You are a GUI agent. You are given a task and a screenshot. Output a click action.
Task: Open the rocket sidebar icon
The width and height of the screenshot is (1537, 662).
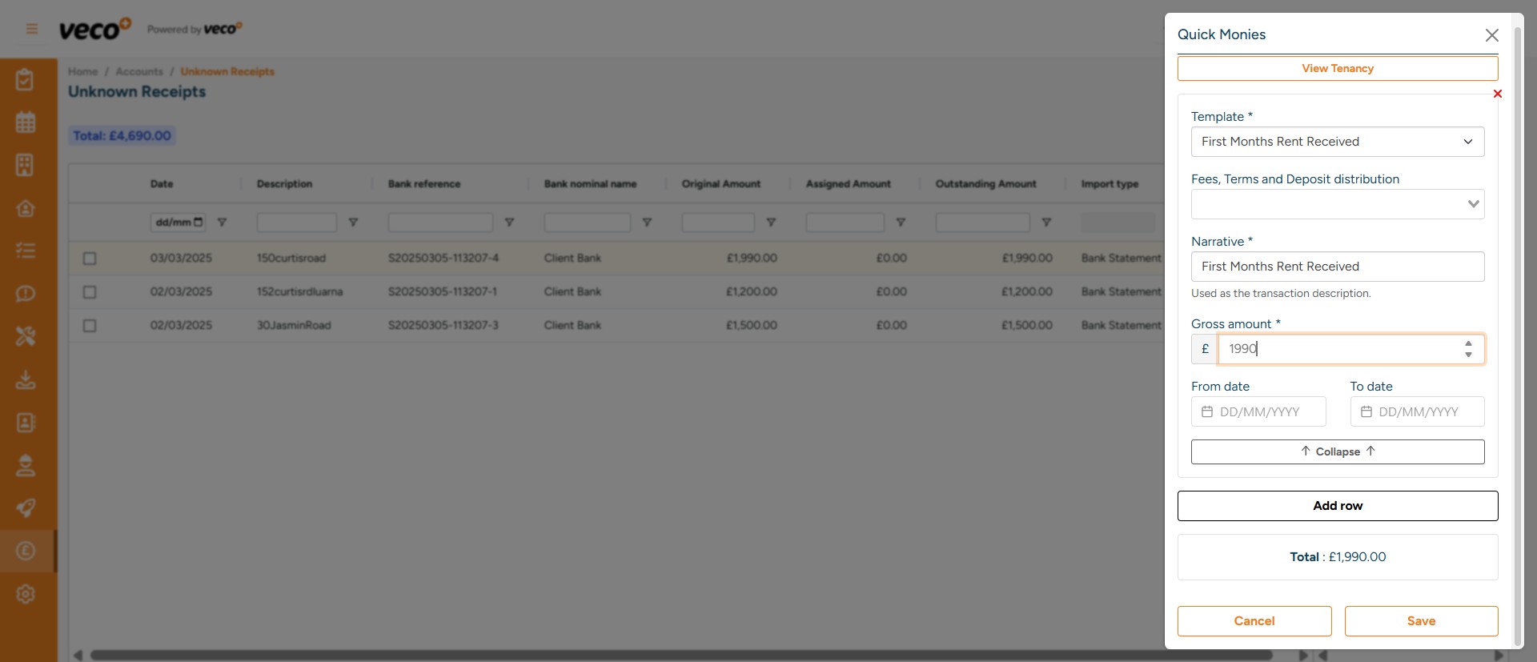(x=26, y=508)
